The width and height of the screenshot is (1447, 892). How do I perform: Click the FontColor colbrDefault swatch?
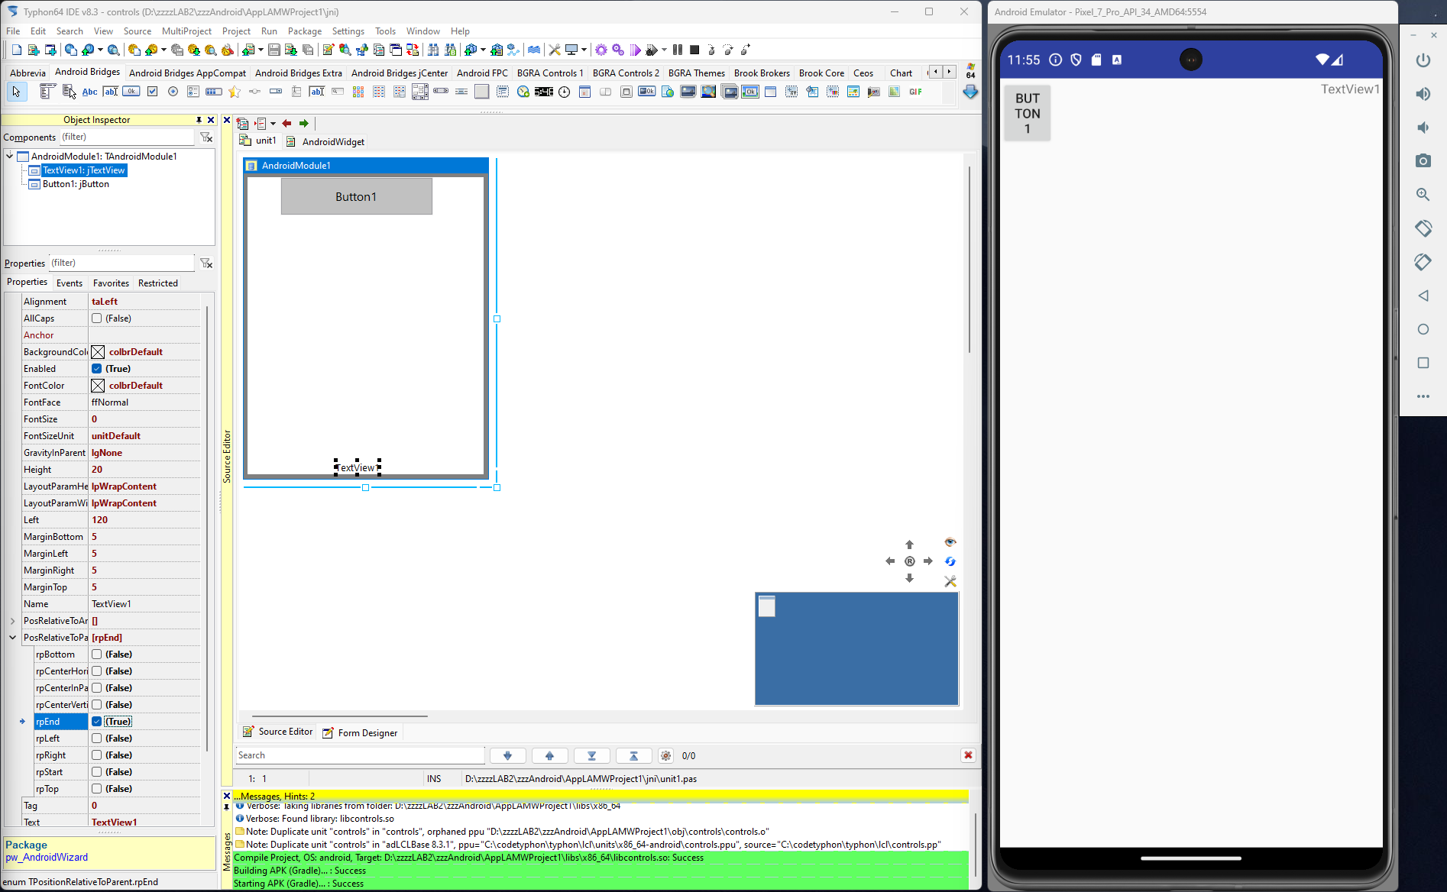point(98,386)
